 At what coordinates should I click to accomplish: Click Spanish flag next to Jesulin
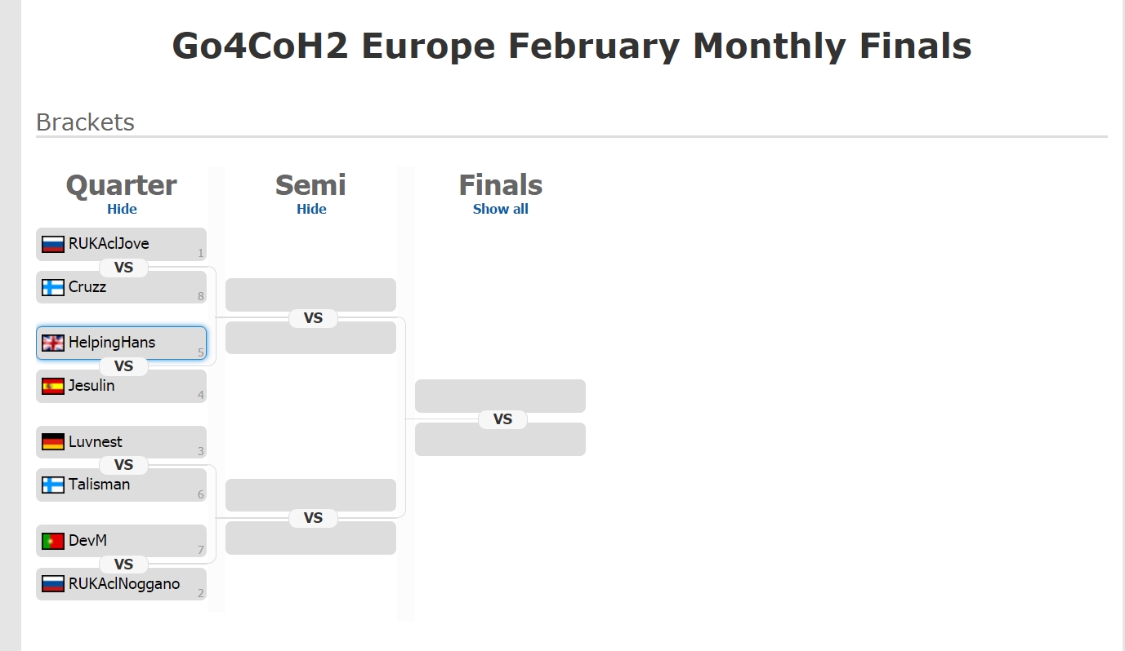tap(53, 386)
